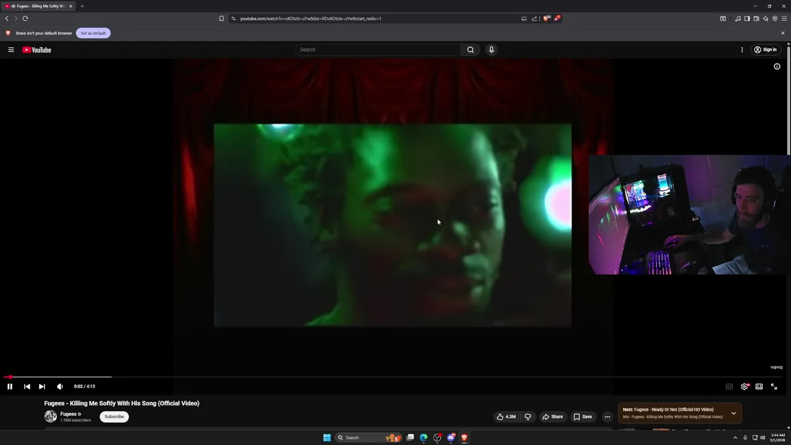This screenshot has height=445, width=791.
Task: Dislike the video
Action: pos(528,417)
